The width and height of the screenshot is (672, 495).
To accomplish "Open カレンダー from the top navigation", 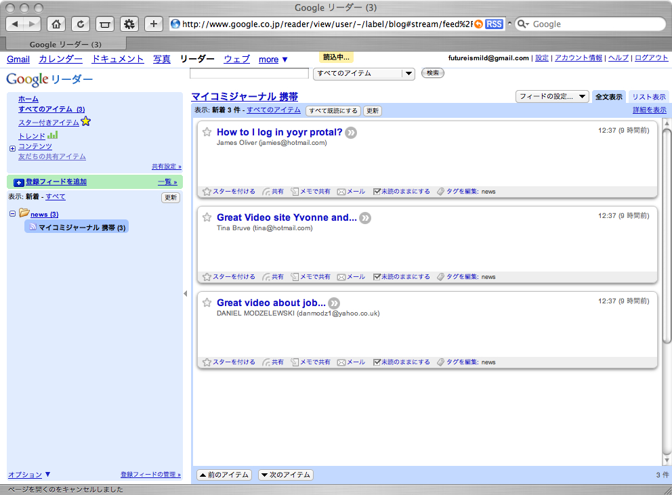I will coord(60,59).
